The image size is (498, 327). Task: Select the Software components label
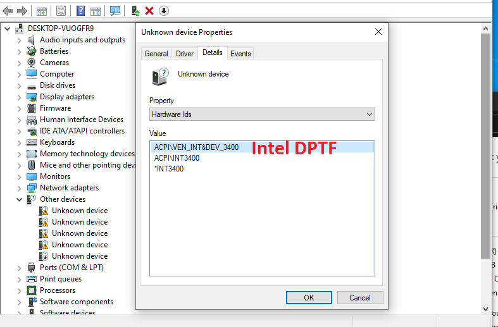coord(77,302)
